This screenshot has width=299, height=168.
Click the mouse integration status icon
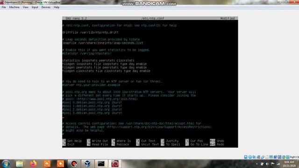coord(284,157)
